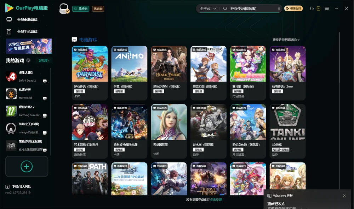
Task: Clear the search text with the small clear icon
Action: (279, 9)
